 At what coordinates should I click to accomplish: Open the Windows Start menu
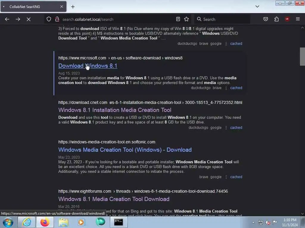[x=8, y=222]
